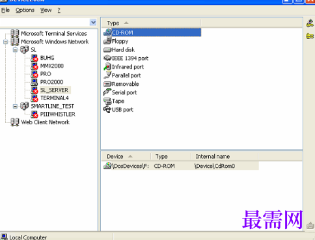
Task: Click the \Device\CdRom0 internal name cell
Action: (x=215, y=166)
